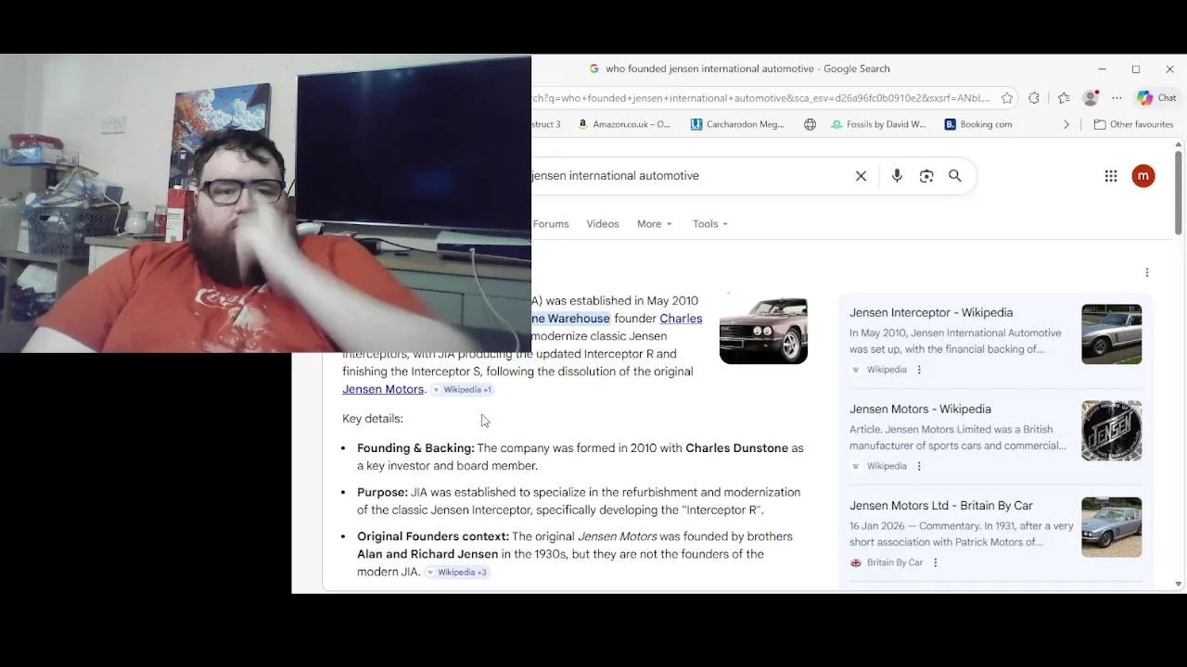Open the Carcharodon Meg bookmark
The width and height of the screenshot is (1187, 667).
click(x=737, y=124)
